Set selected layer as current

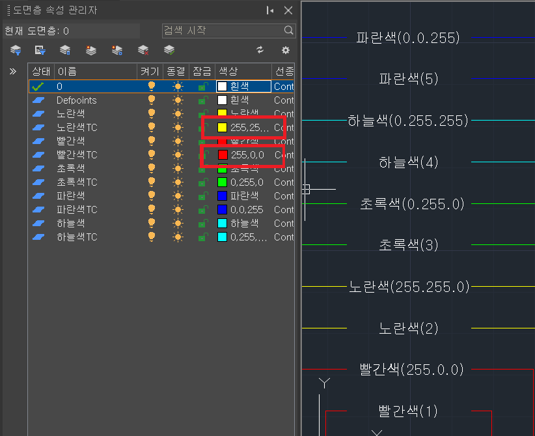[x=169, y=50]
